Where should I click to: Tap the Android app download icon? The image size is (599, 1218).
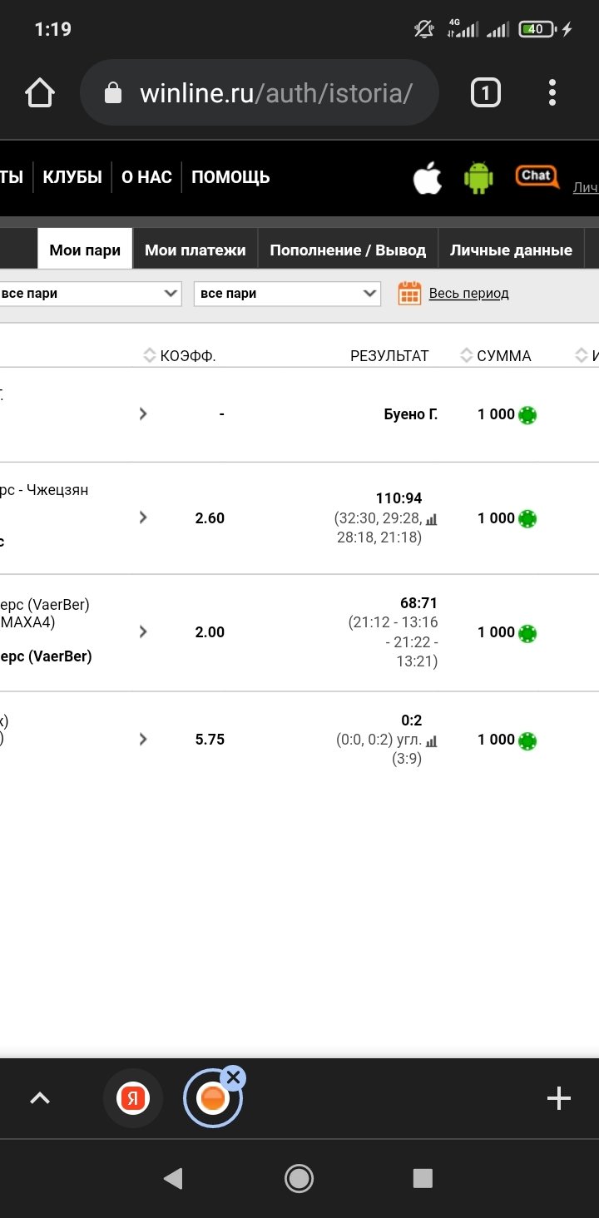pyautogui.click(x=478, y=178)
